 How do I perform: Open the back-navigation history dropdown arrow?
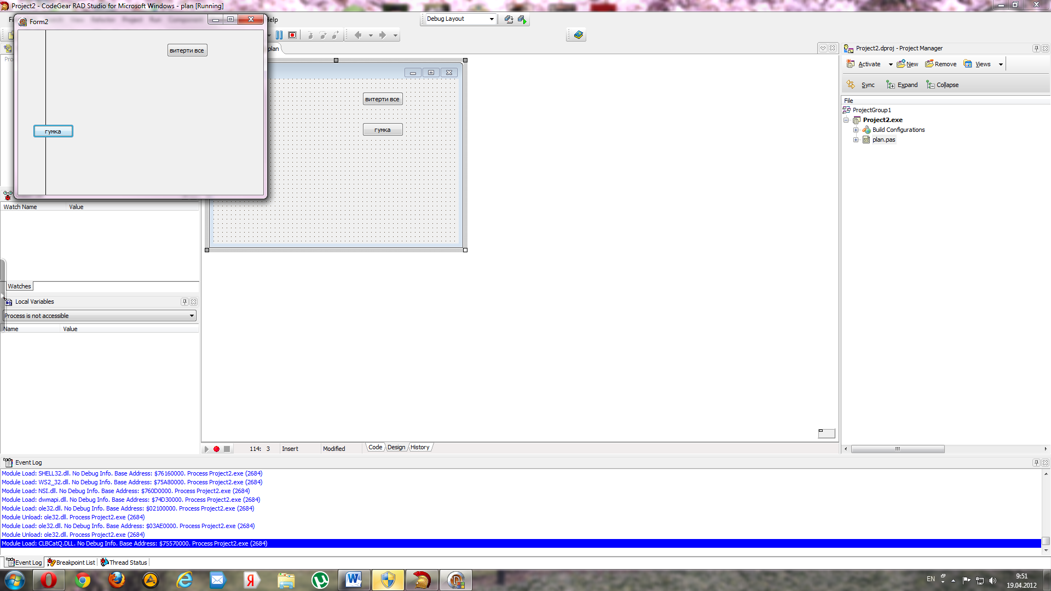point(371,36)
